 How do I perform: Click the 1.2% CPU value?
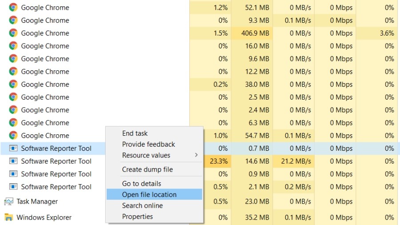(220, 8)
